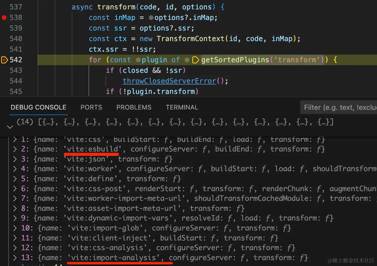Viewport: 377px width, 266px height.
Task: Expand entry 10 'vite:import-glob'
Action: click(15, 228)
